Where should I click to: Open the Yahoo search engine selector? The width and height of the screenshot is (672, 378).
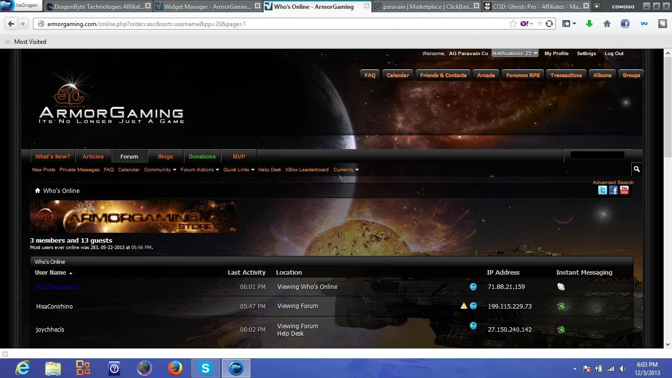point(526,24)
